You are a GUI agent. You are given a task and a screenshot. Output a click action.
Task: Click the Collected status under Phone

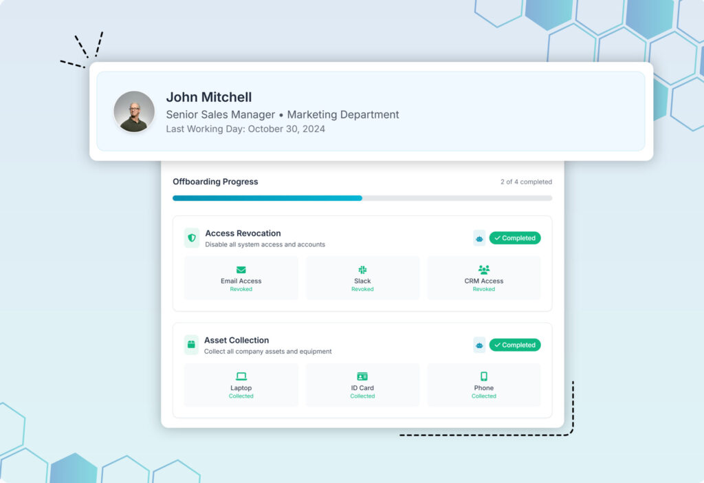point(483,396)
